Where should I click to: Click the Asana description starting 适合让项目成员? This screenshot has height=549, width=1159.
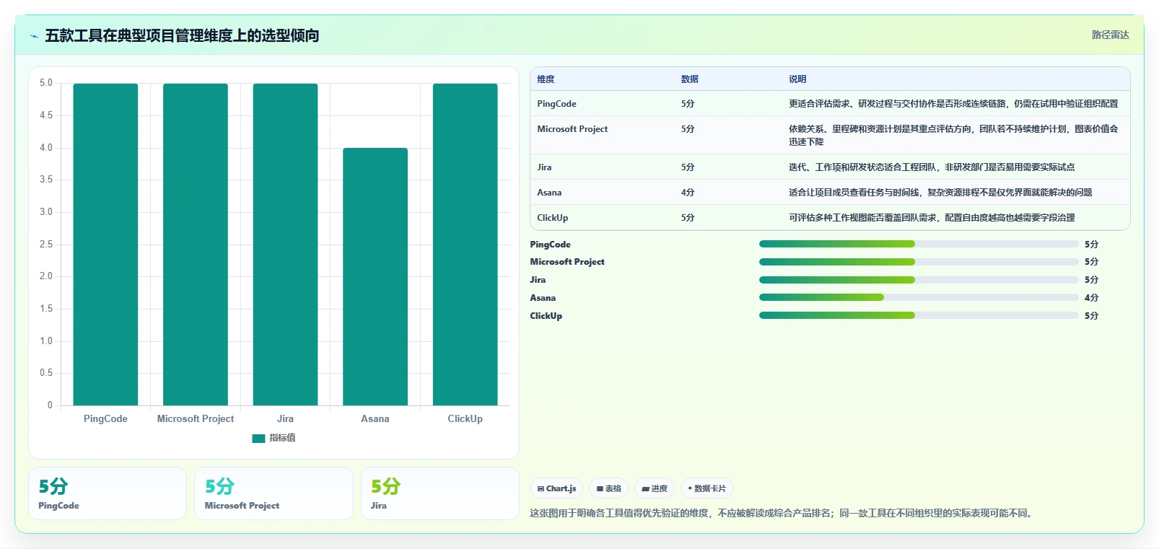tap(940, 193)
